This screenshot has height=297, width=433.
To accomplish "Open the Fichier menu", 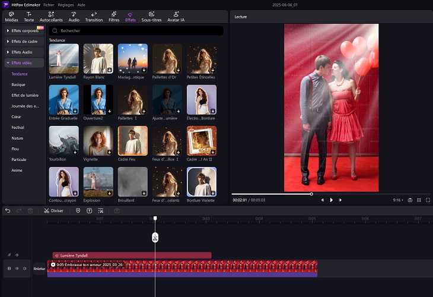I will coord(49,5).
